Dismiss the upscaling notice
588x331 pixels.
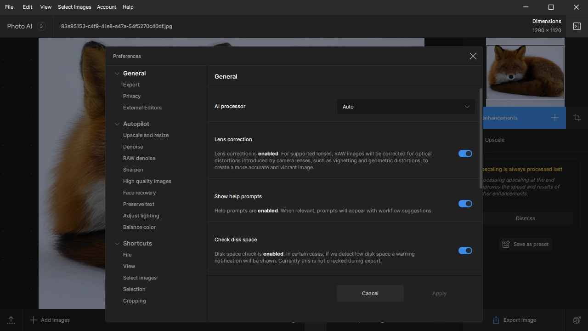pyautogui.click(x=525, y=218)
